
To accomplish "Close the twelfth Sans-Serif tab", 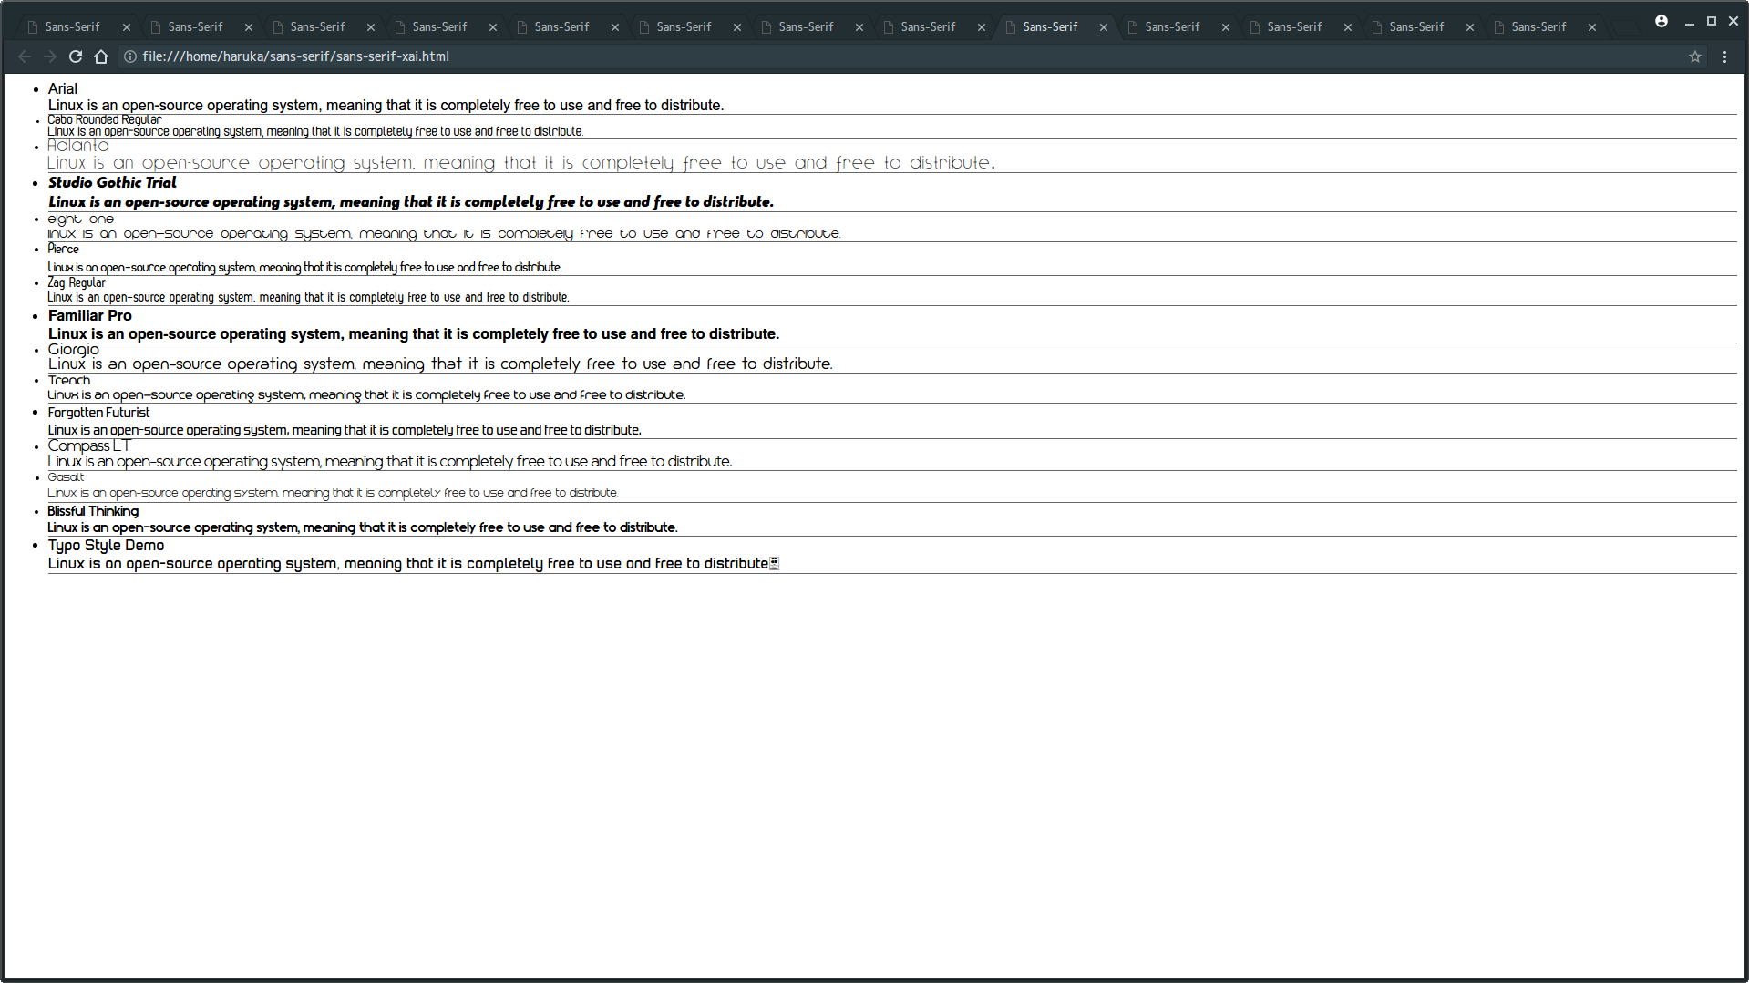I will click(x=1470, y=27).
